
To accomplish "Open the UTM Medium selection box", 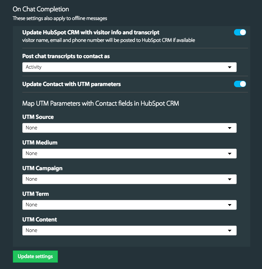I will [x=129, y=154].
